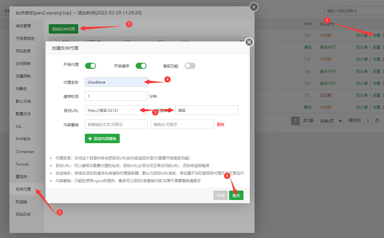Enable the 高级功能 advanced toggle

click(190, 66)
